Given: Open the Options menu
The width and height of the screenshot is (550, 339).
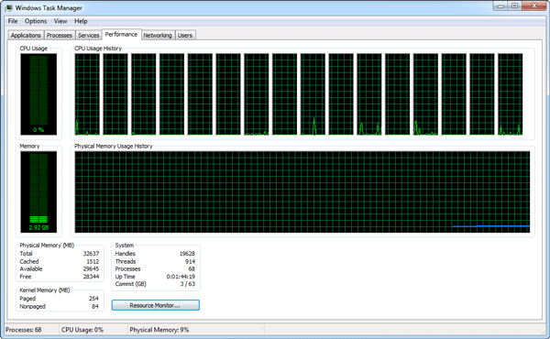Looking at the screenshot, I should (x=36, y=21).
